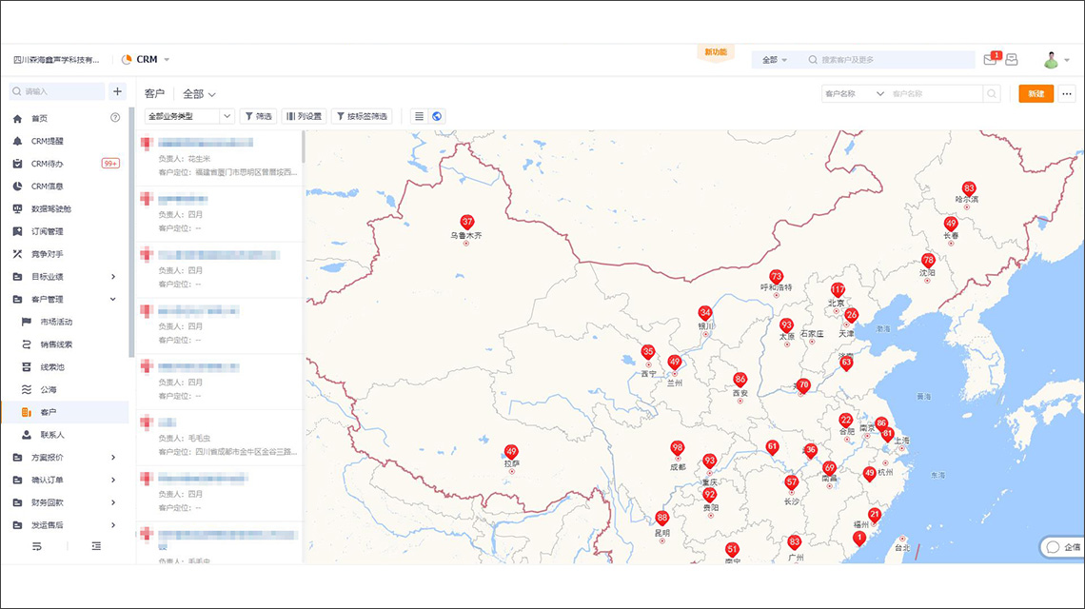
Task: Click the 乌鲁木齐 map marker 37
Action: click(467, 223)
